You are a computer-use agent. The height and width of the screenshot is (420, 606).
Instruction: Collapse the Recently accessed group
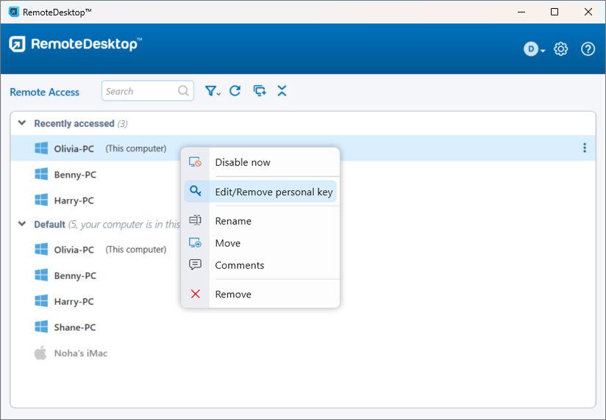(22, 123)
